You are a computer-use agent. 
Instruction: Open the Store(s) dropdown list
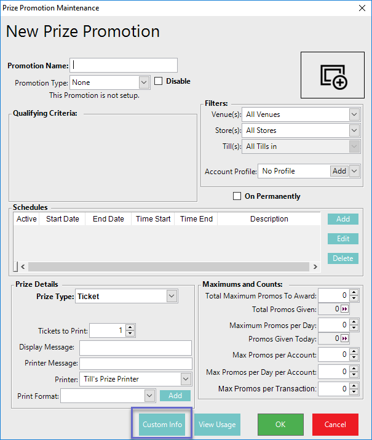click(354, 130)
